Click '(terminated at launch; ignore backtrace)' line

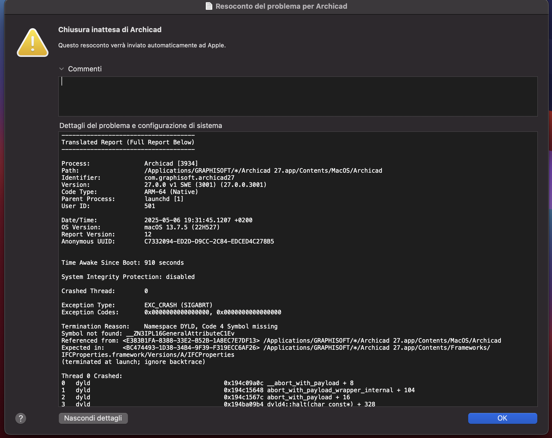point(133,362)
